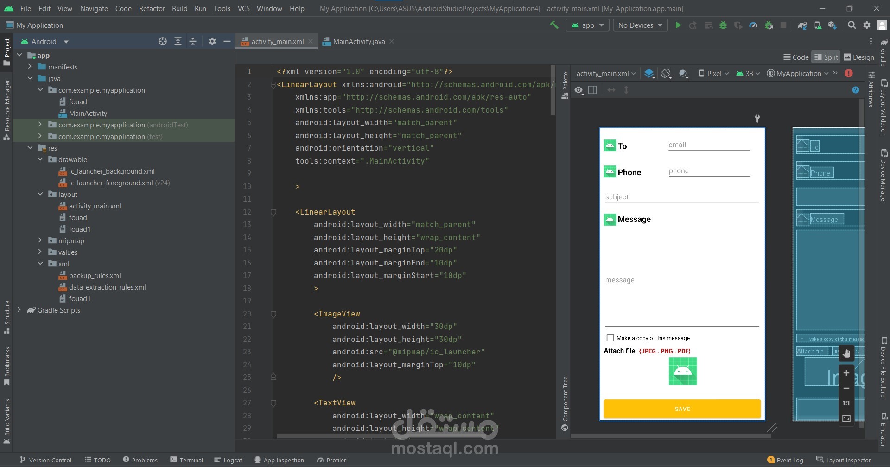Screen dimensions: 890x467
Task: Select opened file target icon in Project panel
Action: (x=163, y=42)
